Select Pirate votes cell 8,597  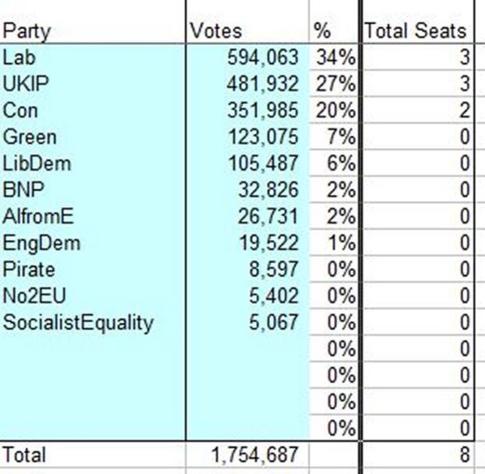(x=248, y=269)
